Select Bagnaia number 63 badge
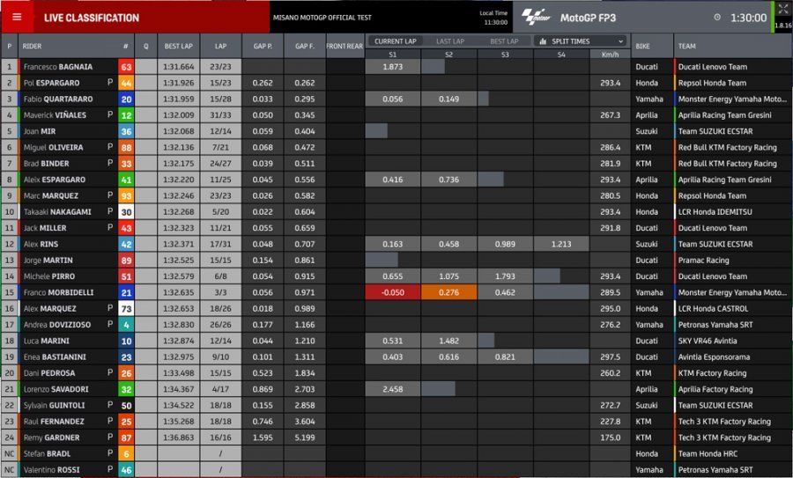Screen dimensions: 793x478 tap(126, 67)
